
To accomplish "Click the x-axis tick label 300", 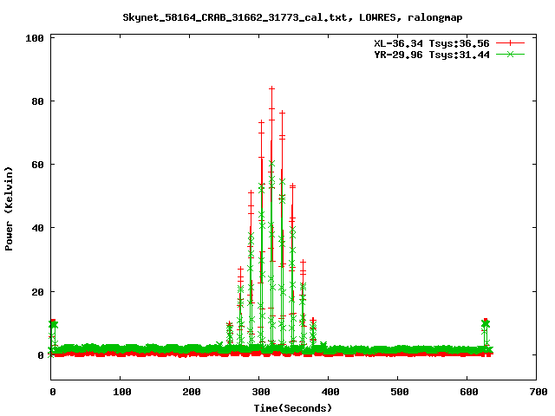I will pyautogui.click(x=261, y=392).
